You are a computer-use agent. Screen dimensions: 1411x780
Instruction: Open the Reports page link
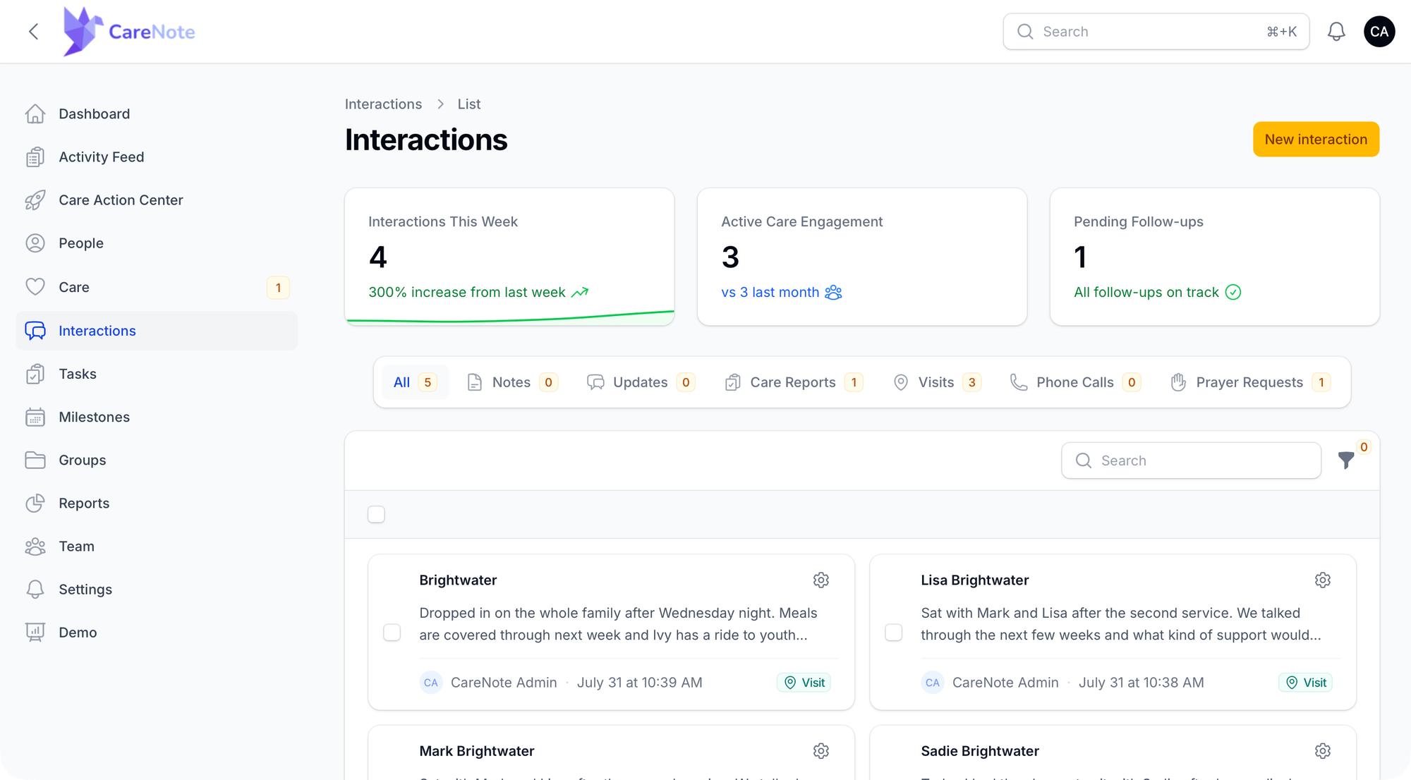coord(84,503)
